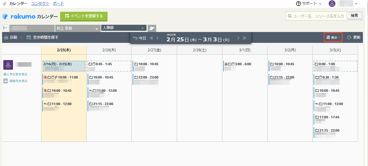Select the 2/27(金) column header

[x=154, y=50]
